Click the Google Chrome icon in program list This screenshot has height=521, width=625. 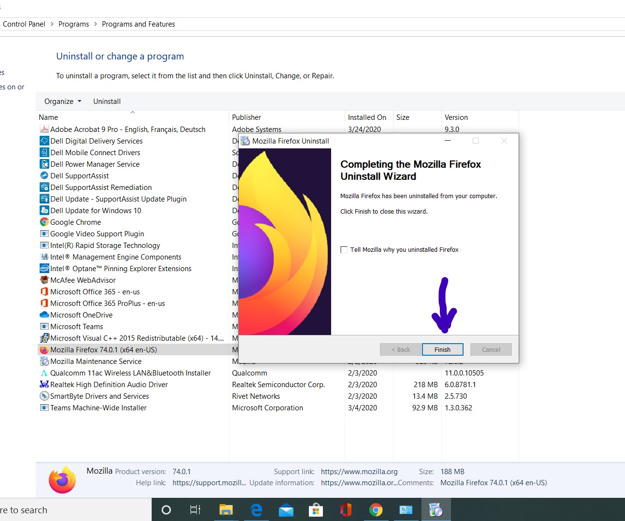pyautogui.click(x=44, y=222)
